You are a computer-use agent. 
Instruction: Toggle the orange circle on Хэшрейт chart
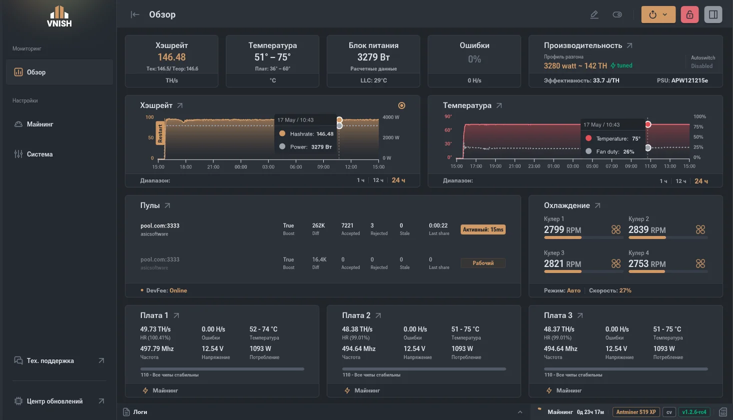402,105
